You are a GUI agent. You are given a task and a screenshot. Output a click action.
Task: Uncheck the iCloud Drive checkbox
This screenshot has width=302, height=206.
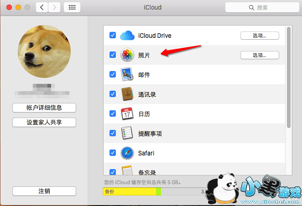pos(113,35)
